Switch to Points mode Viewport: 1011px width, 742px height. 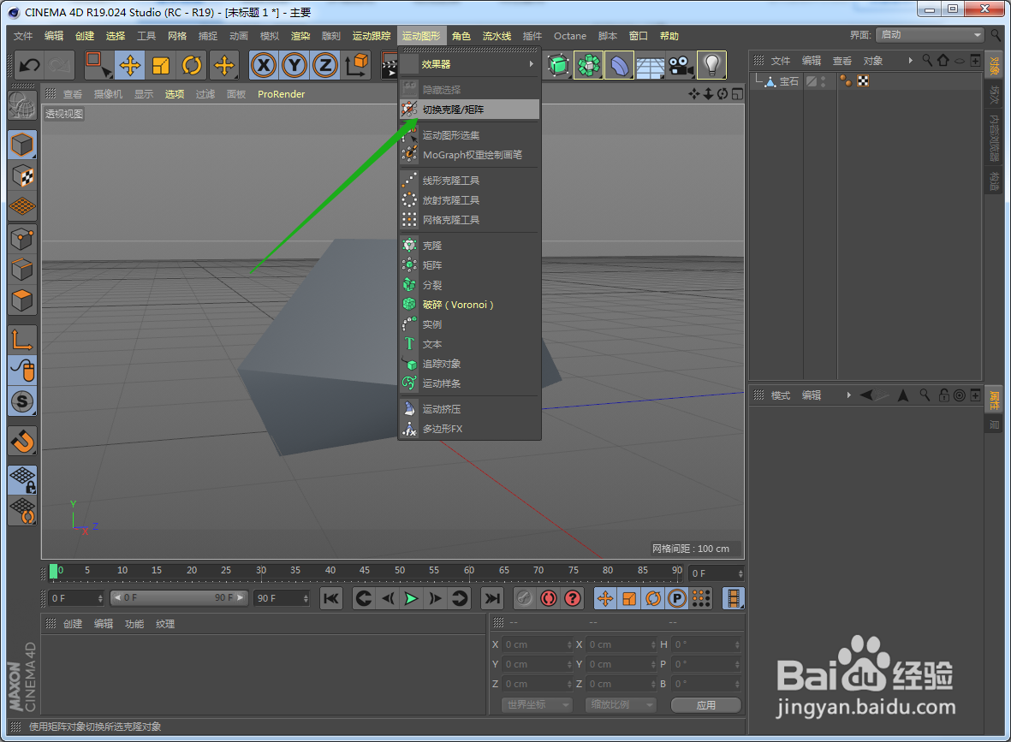pos(22,239)
